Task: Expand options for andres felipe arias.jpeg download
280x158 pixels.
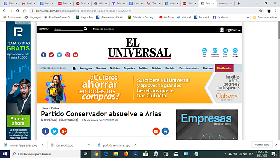Action: click(x=42, y=145)
